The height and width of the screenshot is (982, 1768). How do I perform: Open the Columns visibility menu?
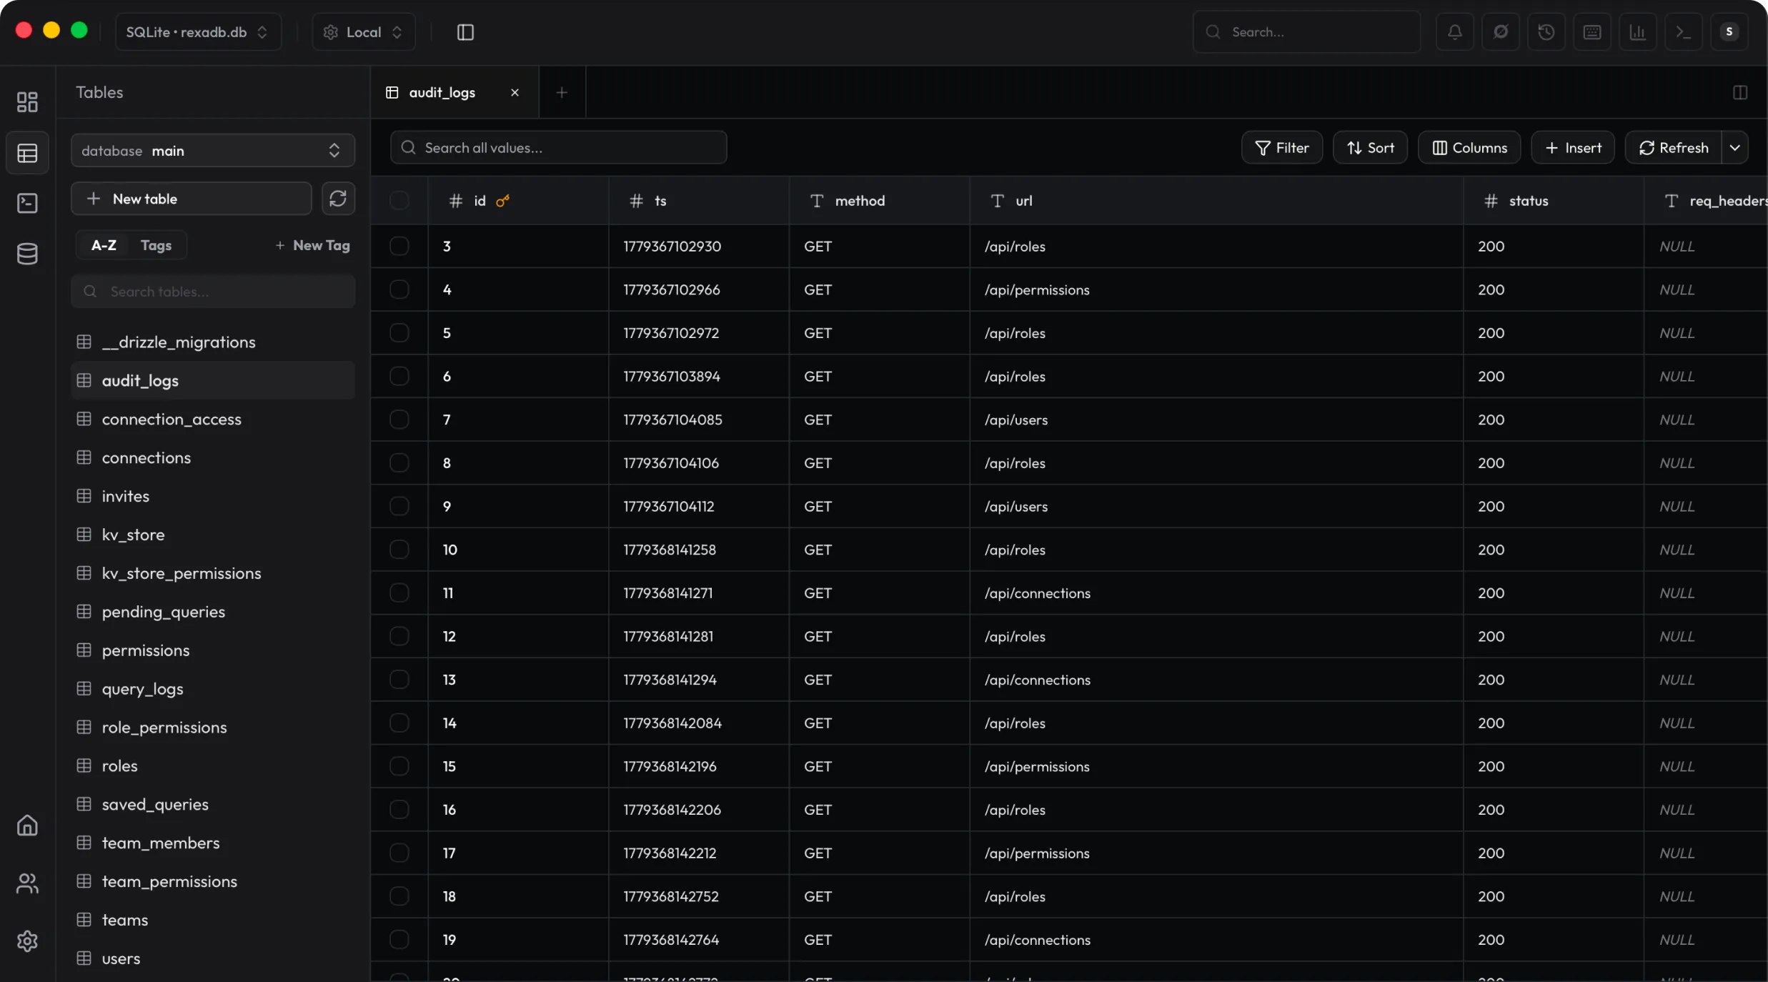[x=1469, y=148]
